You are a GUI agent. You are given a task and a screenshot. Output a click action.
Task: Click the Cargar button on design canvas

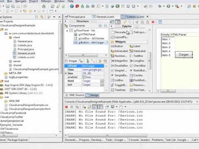click(184, 55)
